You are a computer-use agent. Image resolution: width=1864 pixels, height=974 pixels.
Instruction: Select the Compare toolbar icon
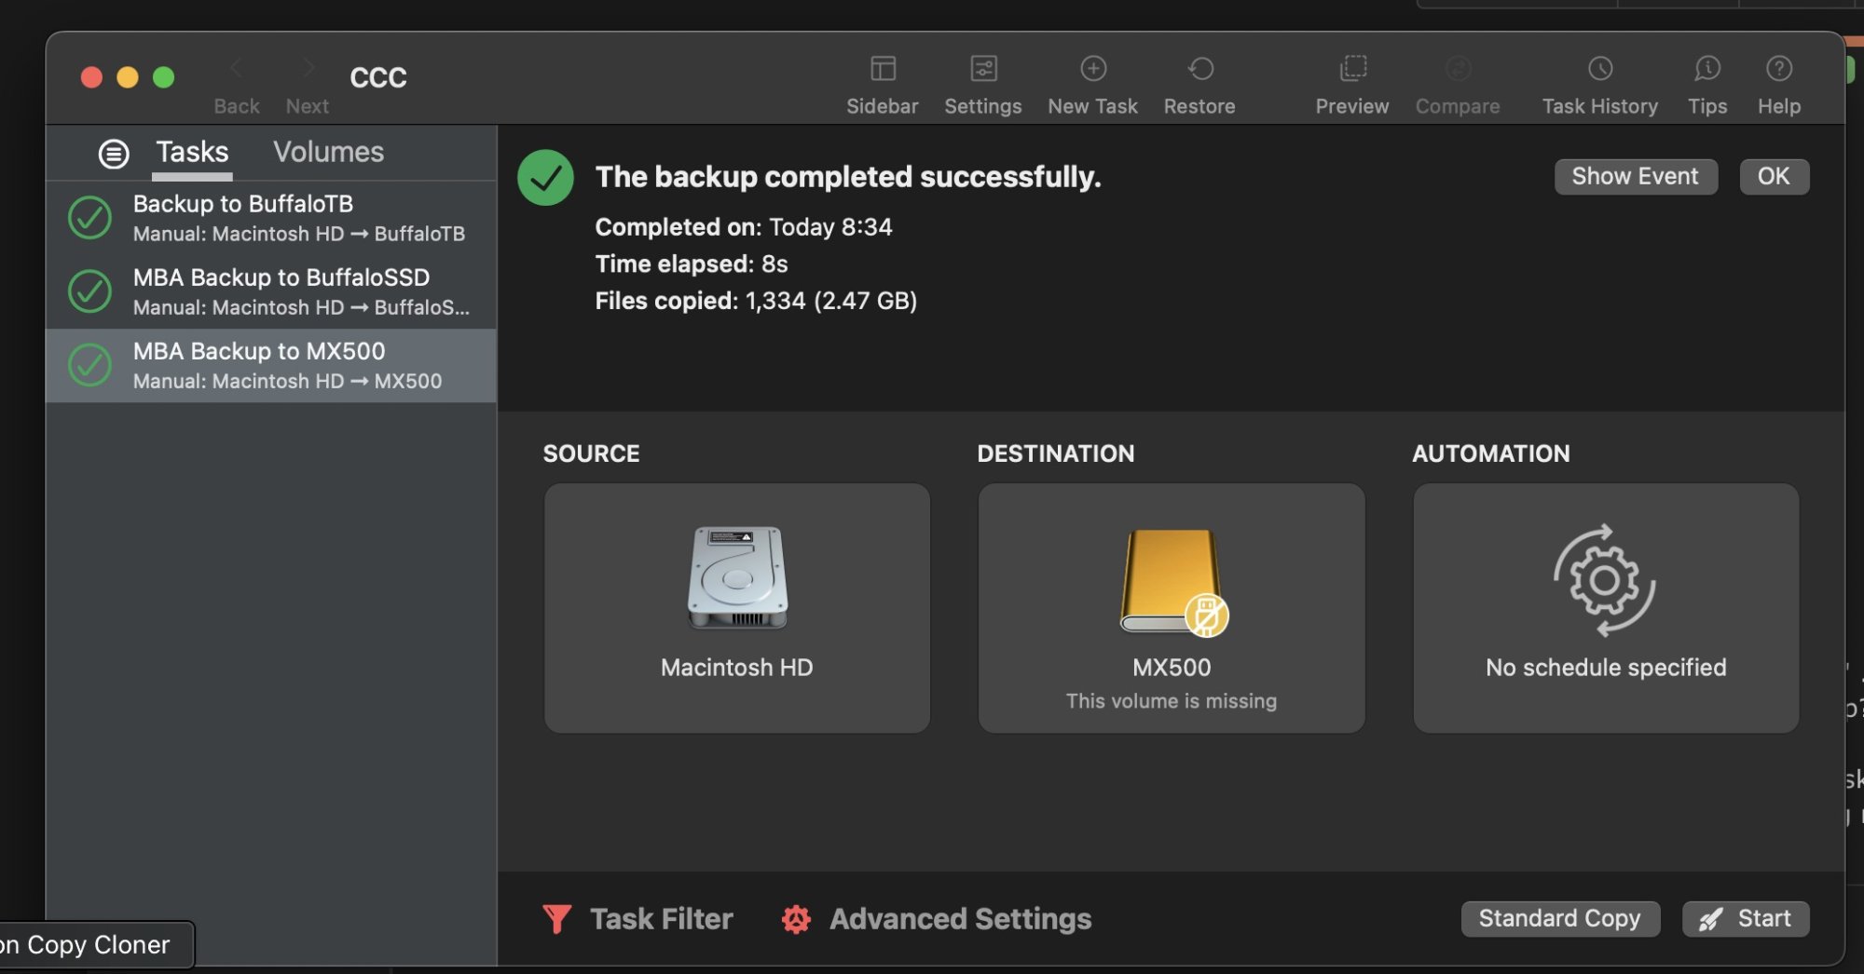(1458, 69)
